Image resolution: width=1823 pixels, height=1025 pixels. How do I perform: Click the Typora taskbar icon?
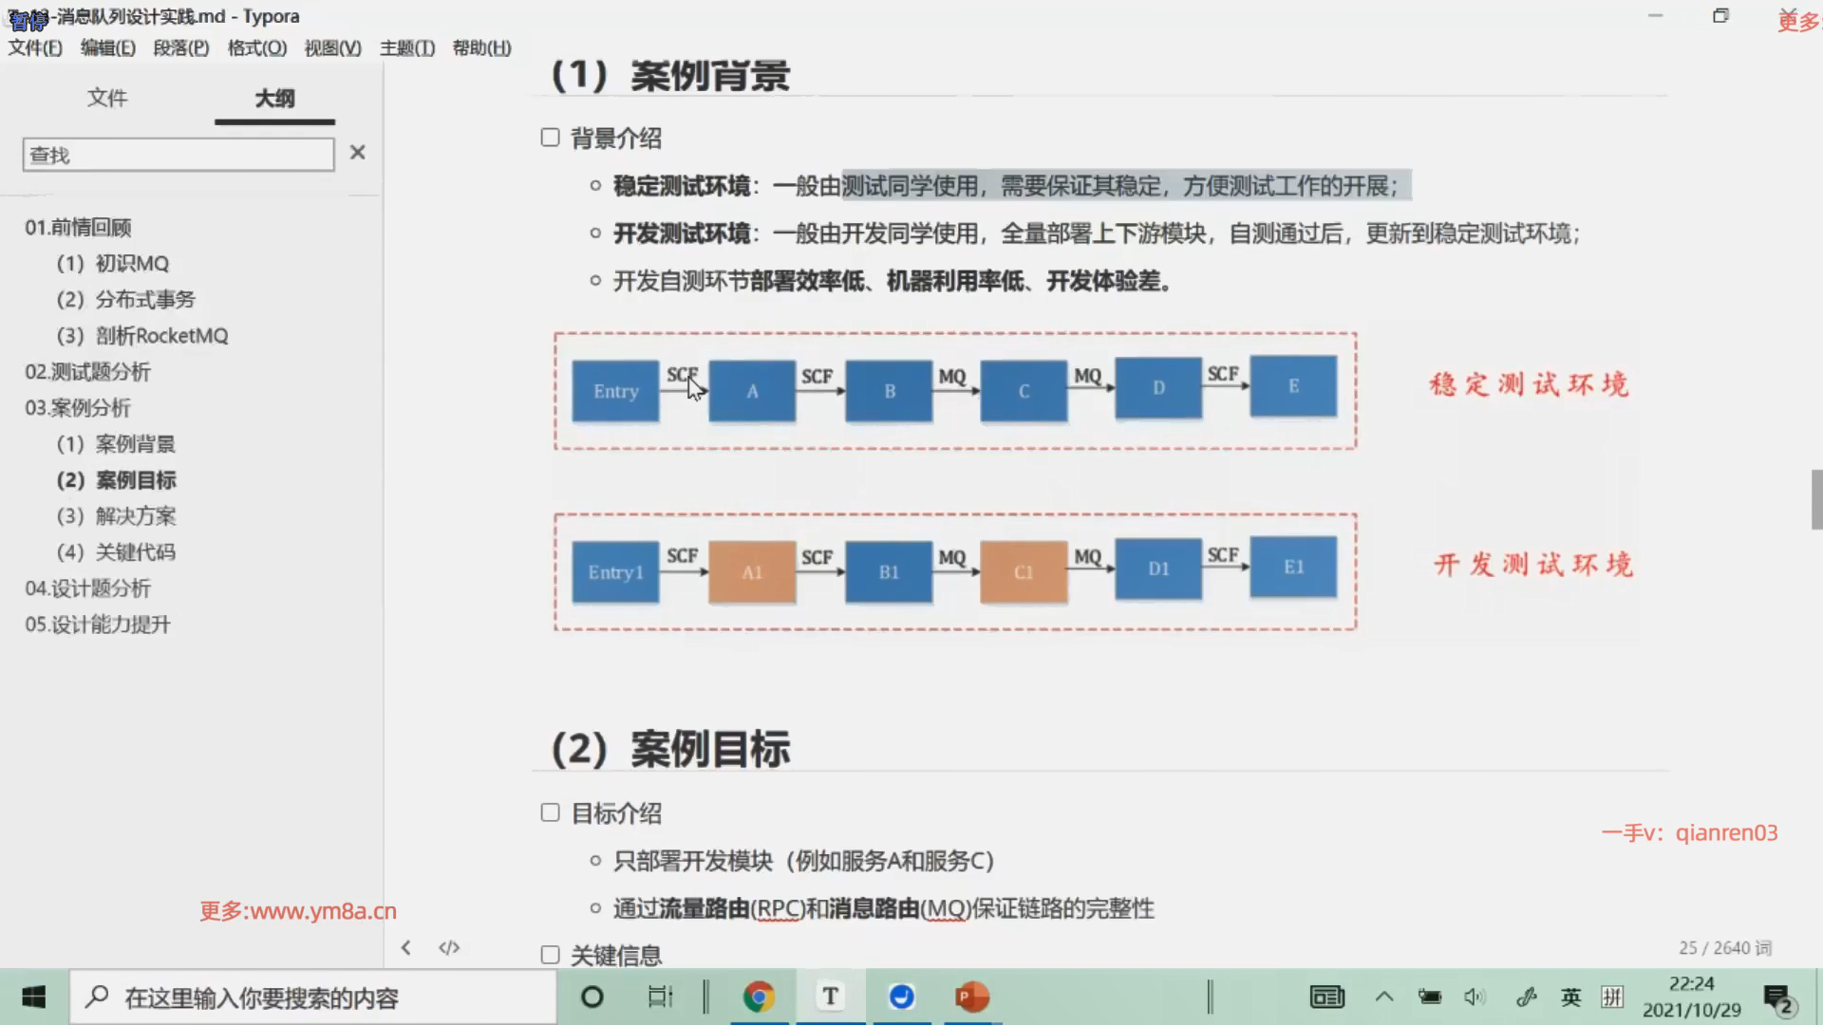(830, 997)
